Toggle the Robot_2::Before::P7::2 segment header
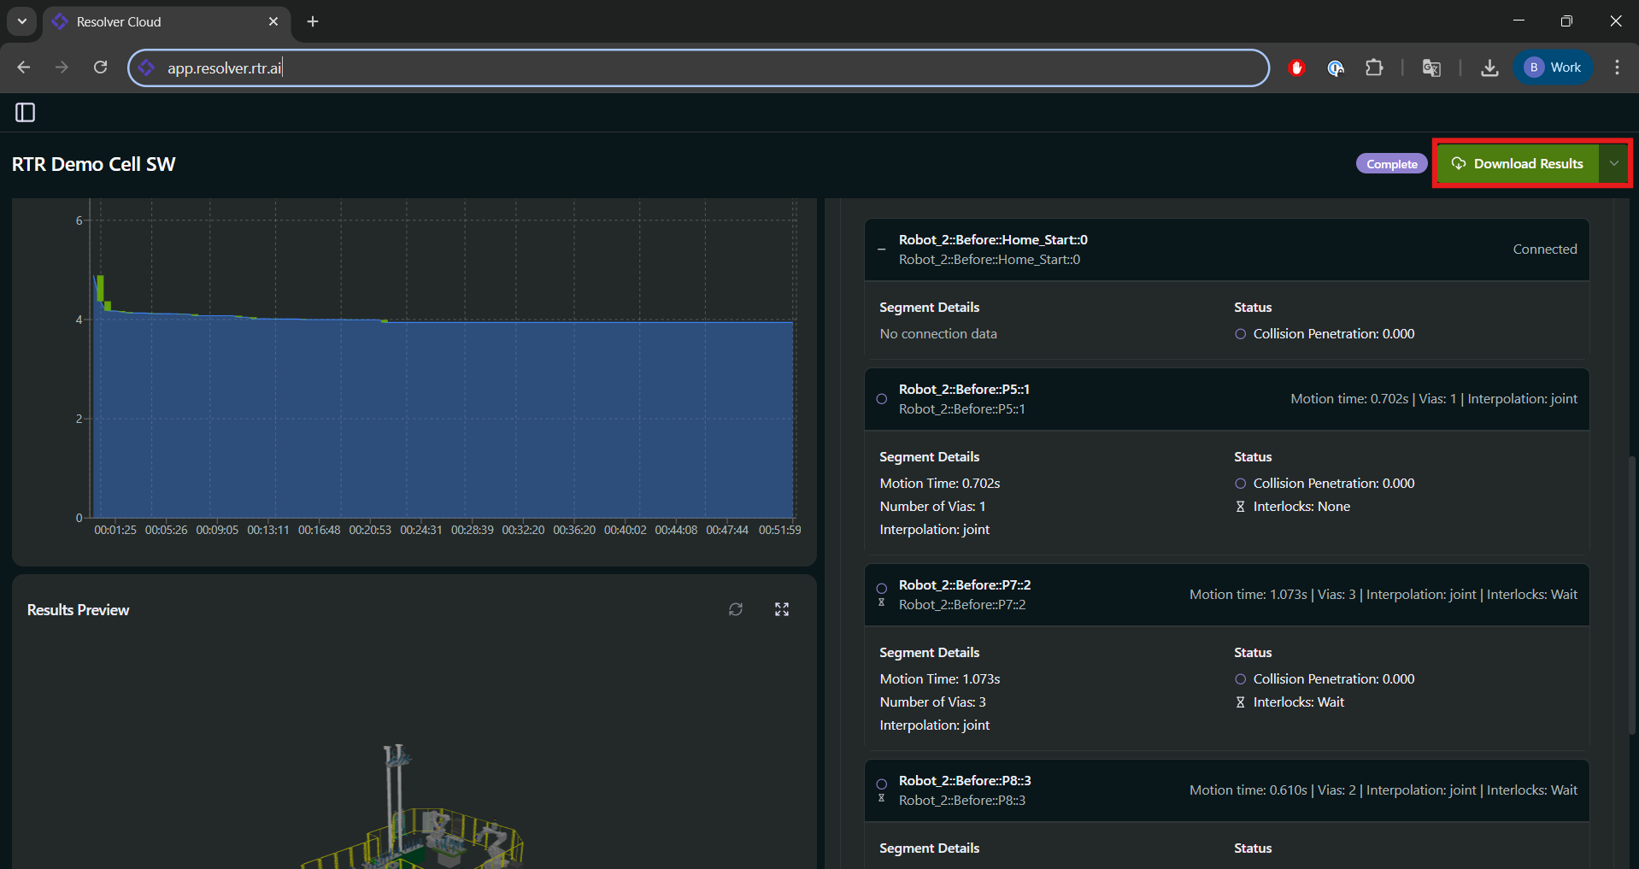1639x869 pixels. click(x=1226, y=595)
